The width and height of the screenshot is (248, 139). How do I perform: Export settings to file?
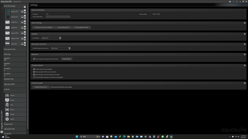tap(64, 27)
